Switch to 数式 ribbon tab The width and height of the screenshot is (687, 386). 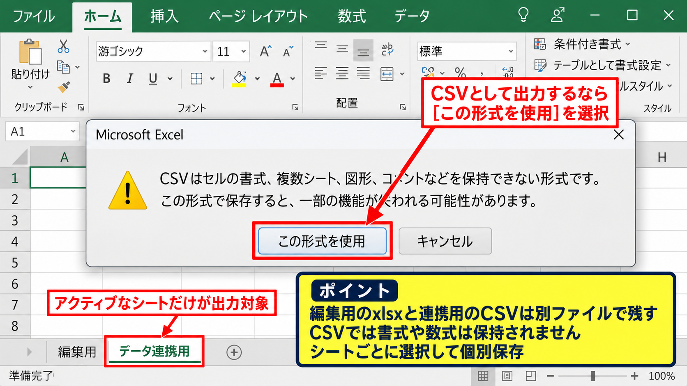tap(352, 16)
